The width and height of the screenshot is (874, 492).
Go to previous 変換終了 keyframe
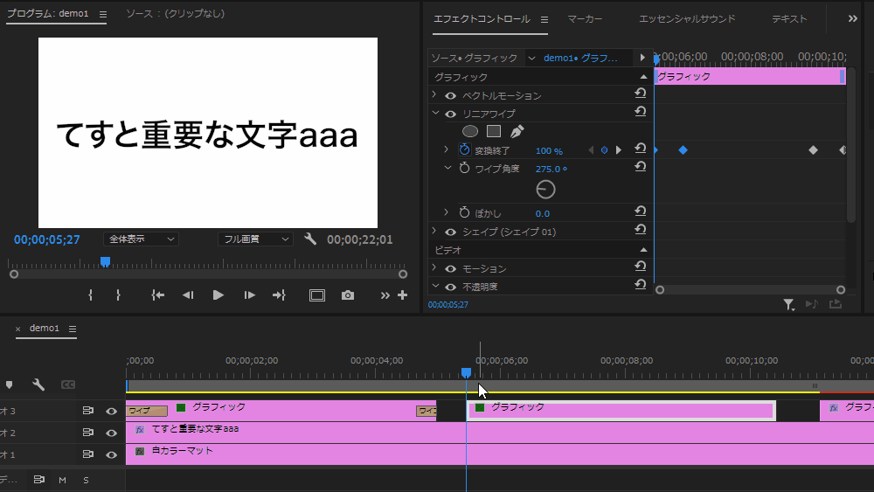click(x=591, y=150)
